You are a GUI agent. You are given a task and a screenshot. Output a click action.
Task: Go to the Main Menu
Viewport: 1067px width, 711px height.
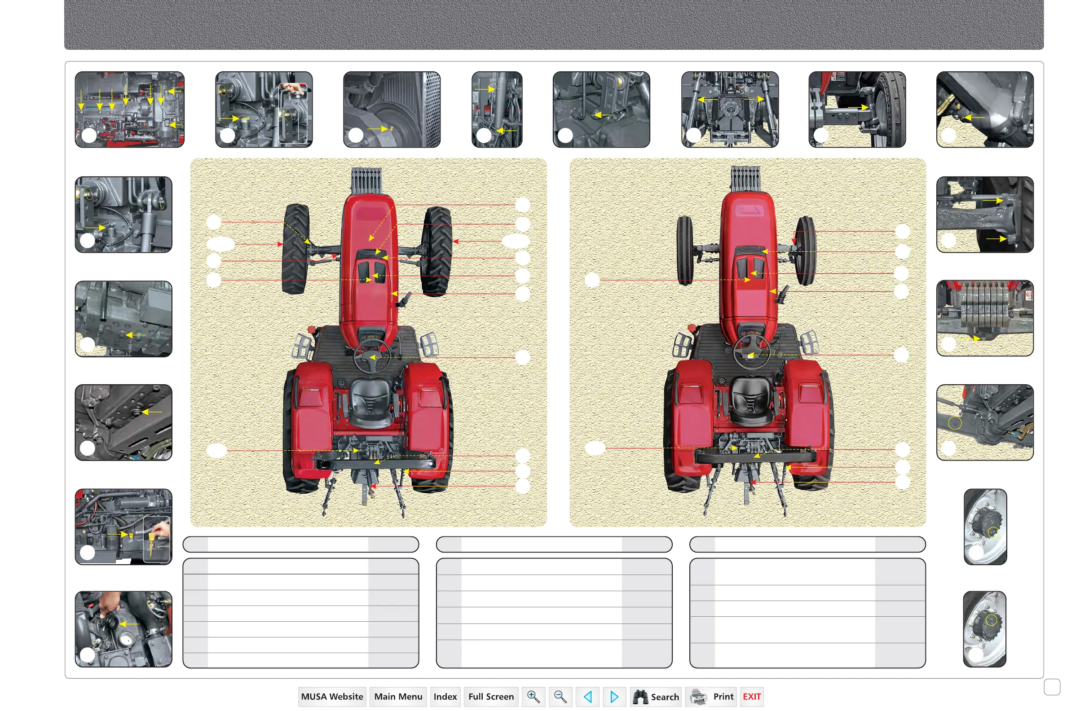tap(398, 697)
